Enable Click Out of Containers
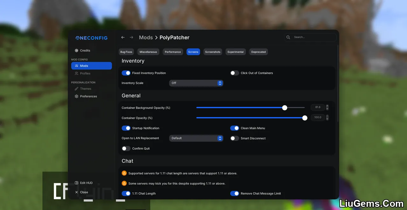Screen dimensions: 407x210 [x=235, y=73]
